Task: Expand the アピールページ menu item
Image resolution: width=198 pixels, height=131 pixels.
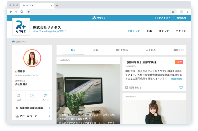Action: coord(32,116)
